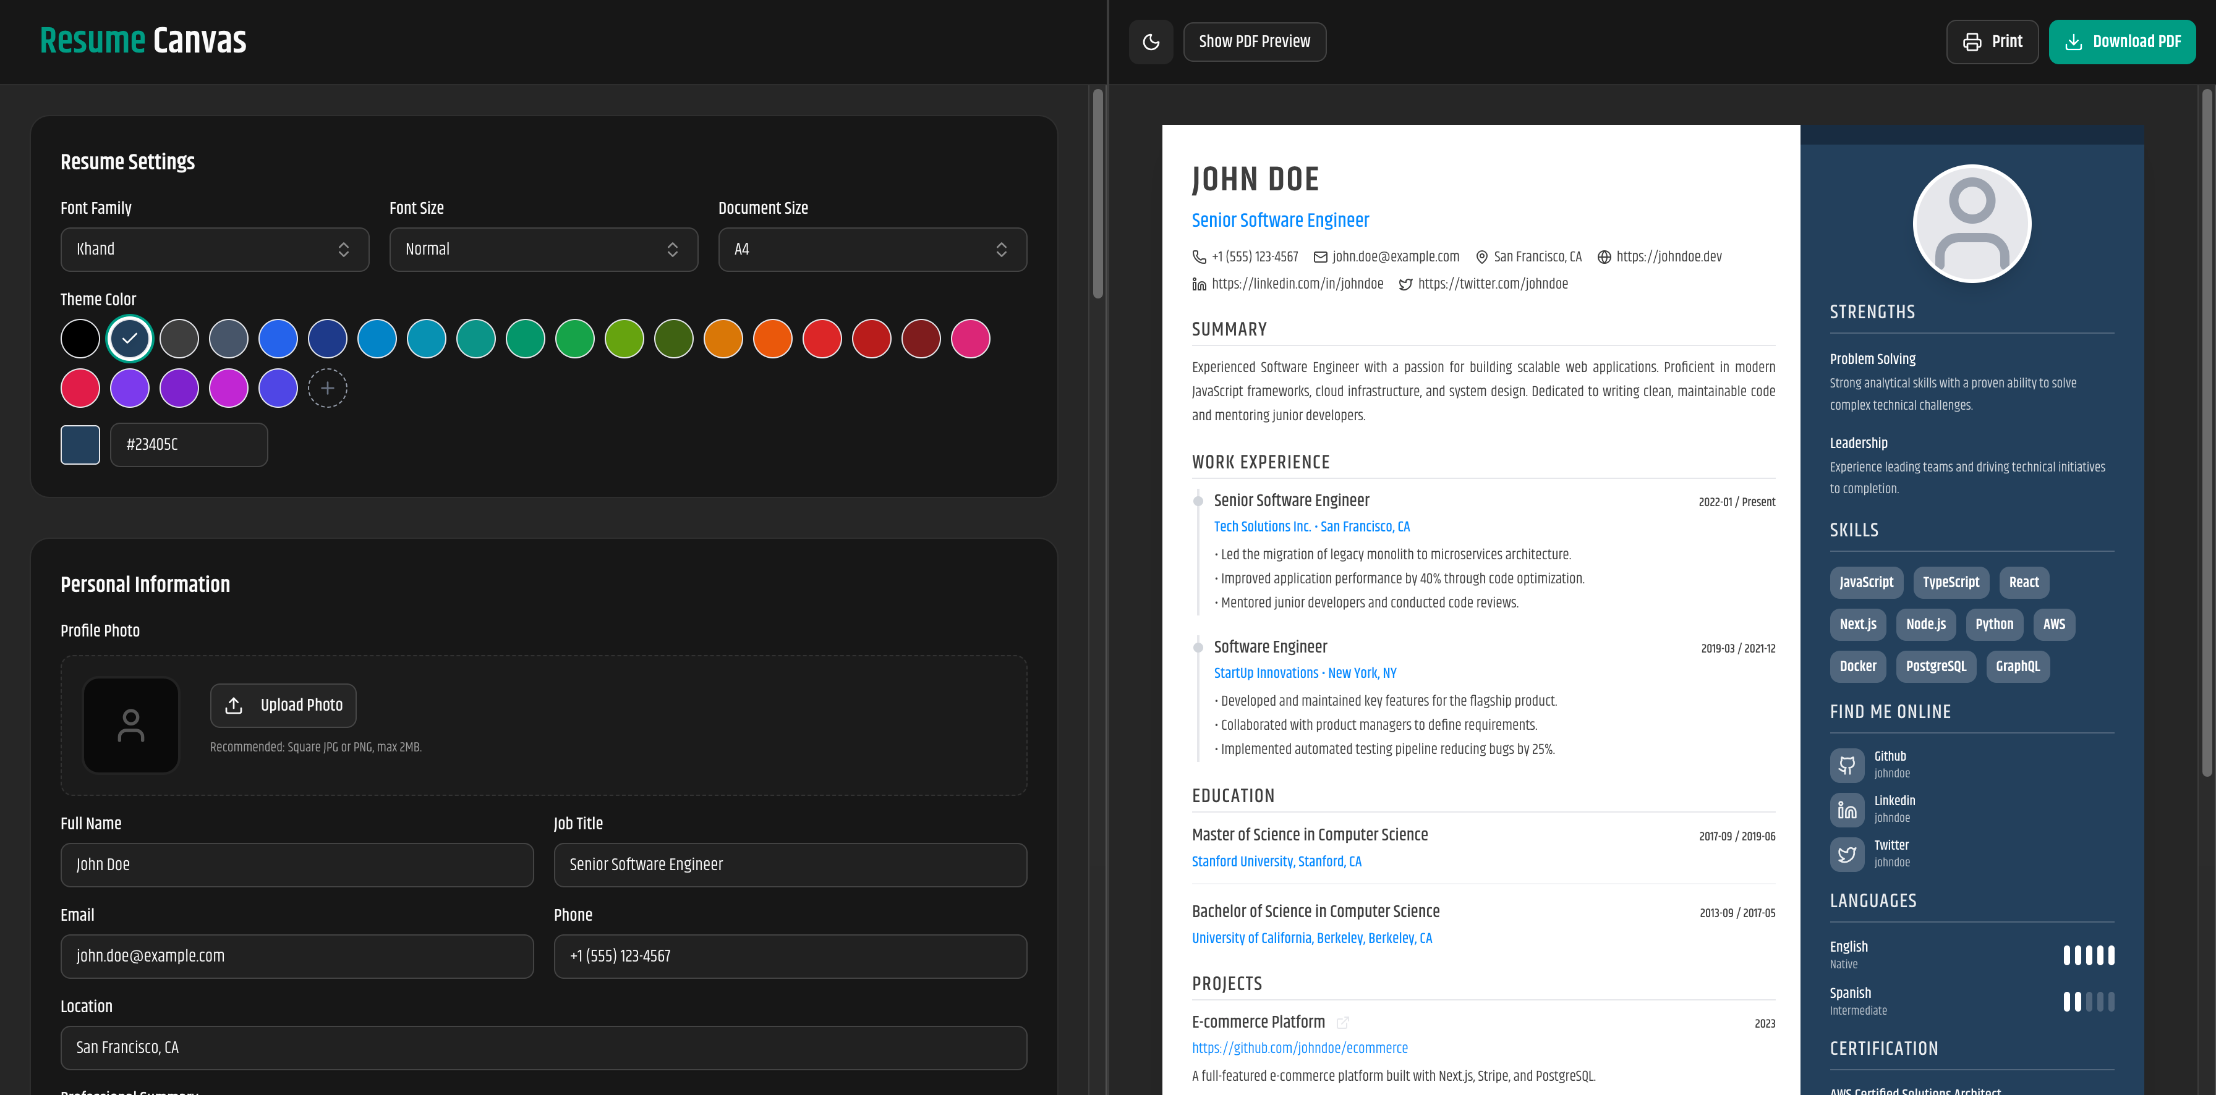2216x1095 pixels.
Task: Select the pink theme color swatch
Action: [970, 339]
